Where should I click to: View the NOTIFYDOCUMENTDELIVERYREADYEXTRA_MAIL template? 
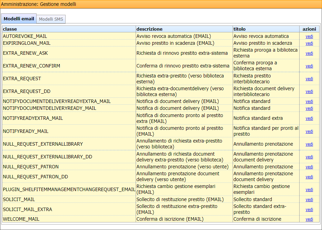pyautogui.click(x=309, y=101)
